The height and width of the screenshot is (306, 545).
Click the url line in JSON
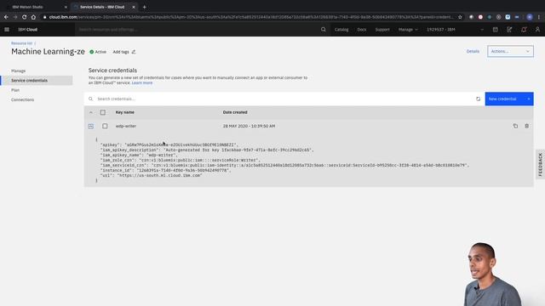[x=152, y=176]
